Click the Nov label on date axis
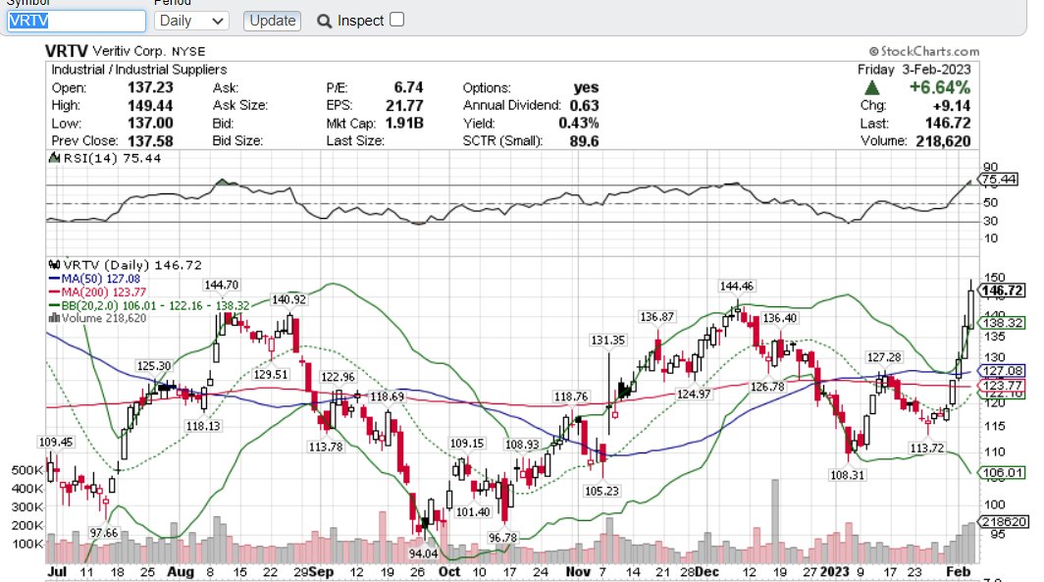The height and width of the screenshot is (582, 1044). [x=578, y=572]
